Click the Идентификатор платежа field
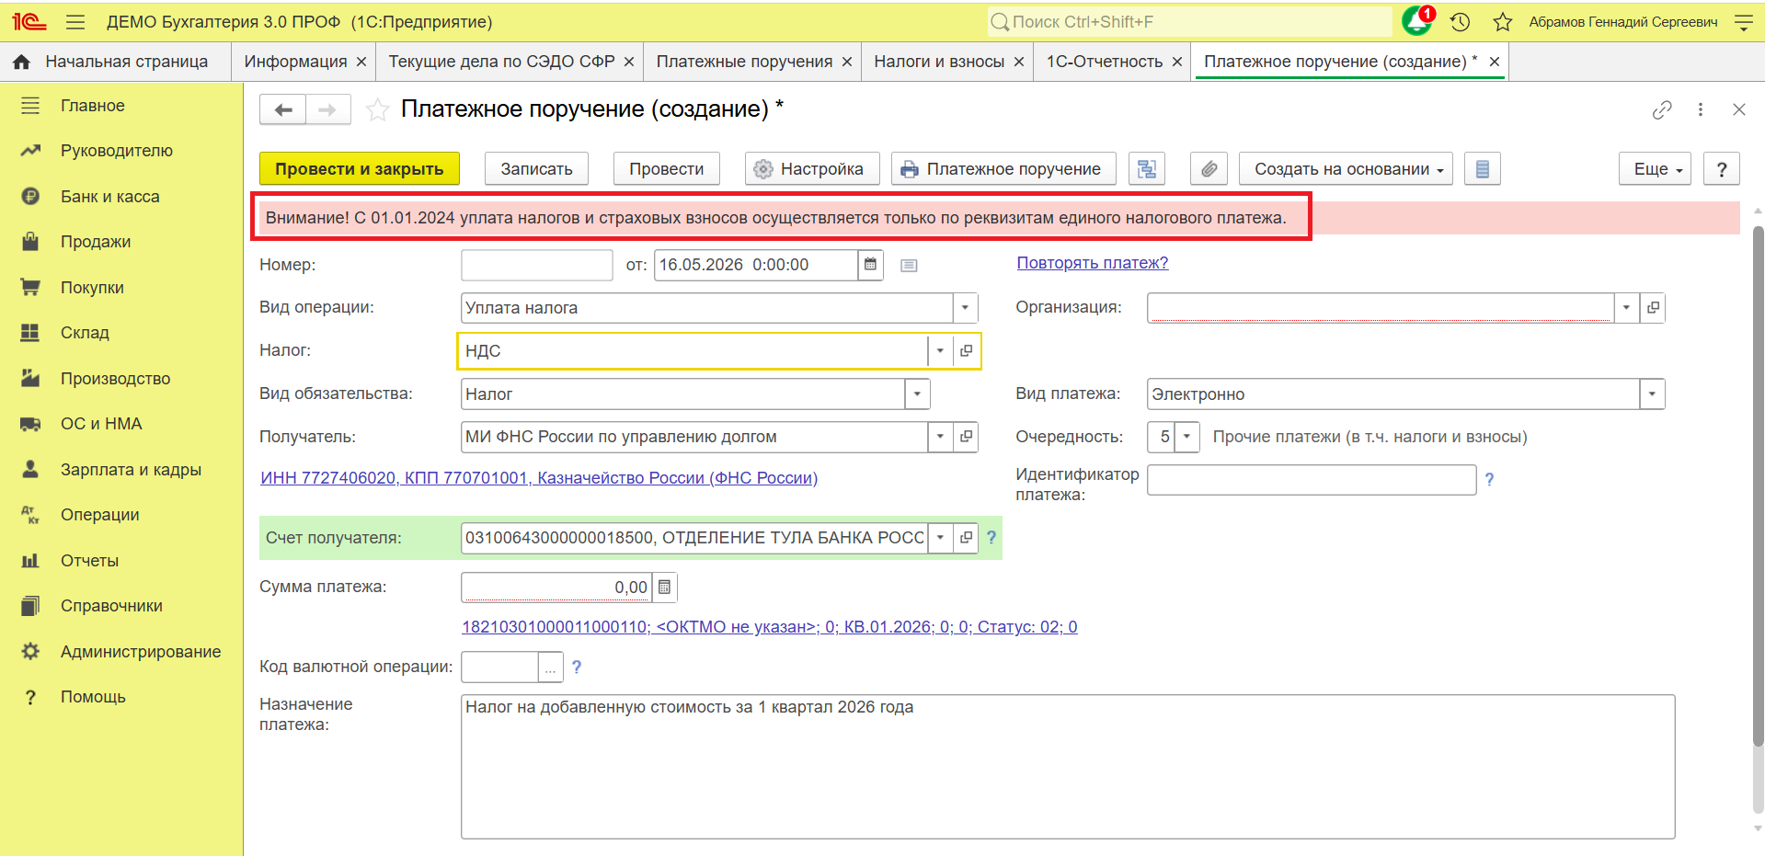Image resolution: width=1765 pixels, height=856 pixels. (x=1312, y=480)
